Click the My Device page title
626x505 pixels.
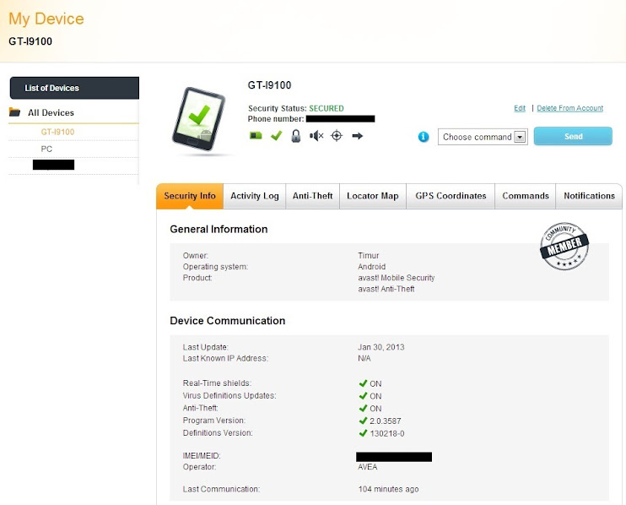(46, 19)
